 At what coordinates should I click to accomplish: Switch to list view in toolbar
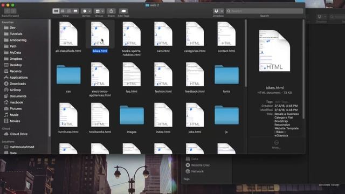point(63,11)
